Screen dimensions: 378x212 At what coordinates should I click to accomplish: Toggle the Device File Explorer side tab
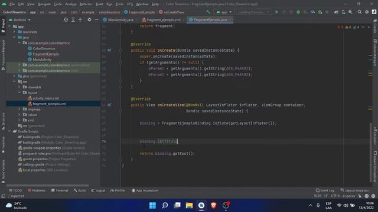click(x=375, y=167)
